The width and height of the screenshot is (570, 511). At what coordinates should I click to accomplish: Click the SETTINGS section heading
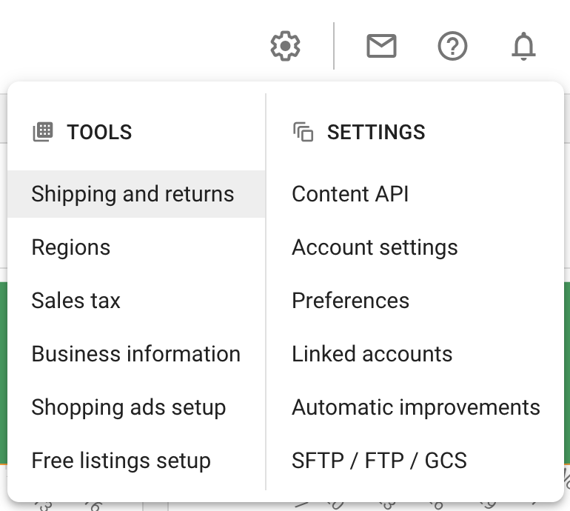pyautogui.click(x=376, y=132)
